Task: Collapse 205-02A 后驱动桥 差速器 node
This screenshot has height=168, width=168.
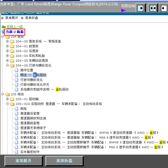Action: click(x=7, y=104)
